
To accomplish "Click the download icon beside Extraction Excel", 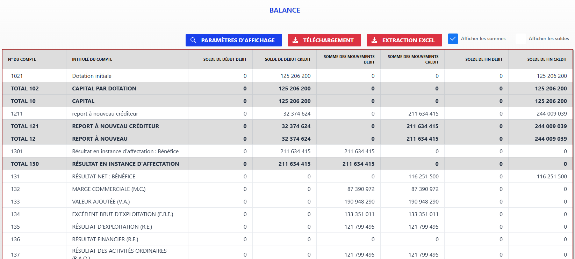I will pyautogui.click(x=374, y=40).
